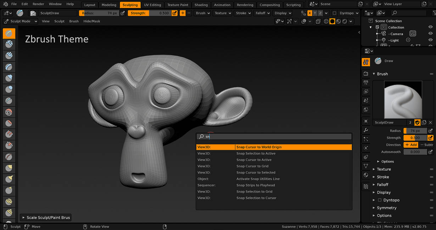
Task: Open the Display dropdown in tool header
Action: pos(283,13)
